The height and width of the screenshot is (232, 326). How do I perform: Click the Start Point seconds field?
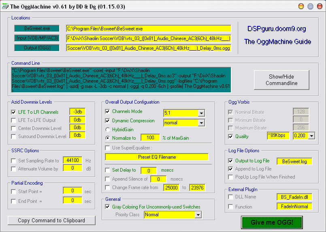[x=72, y=191]
